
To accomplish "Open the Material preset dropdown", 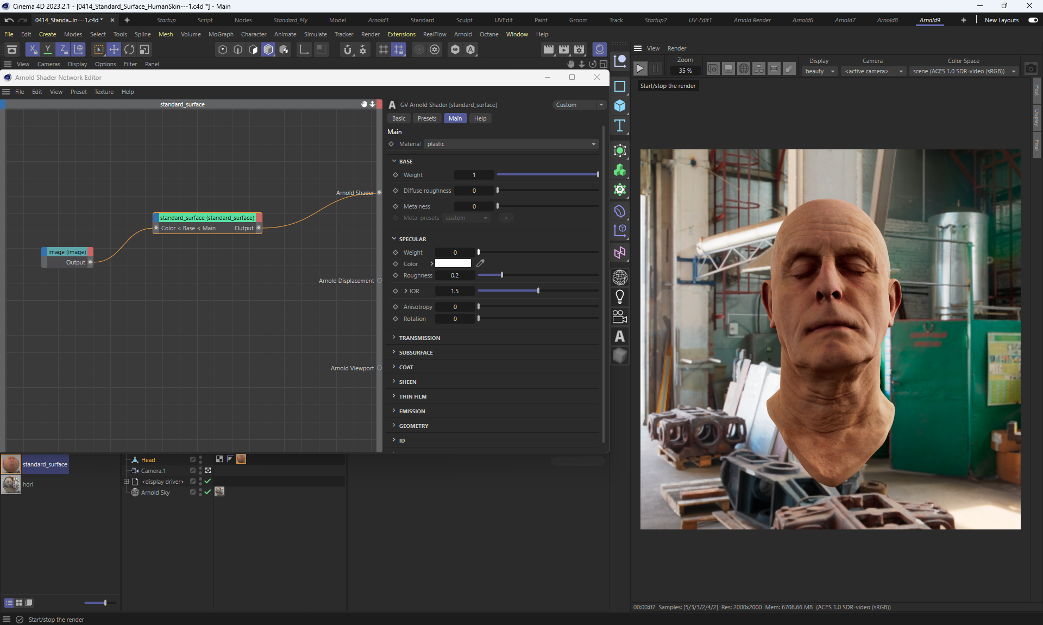I will [x=511, y=144].
